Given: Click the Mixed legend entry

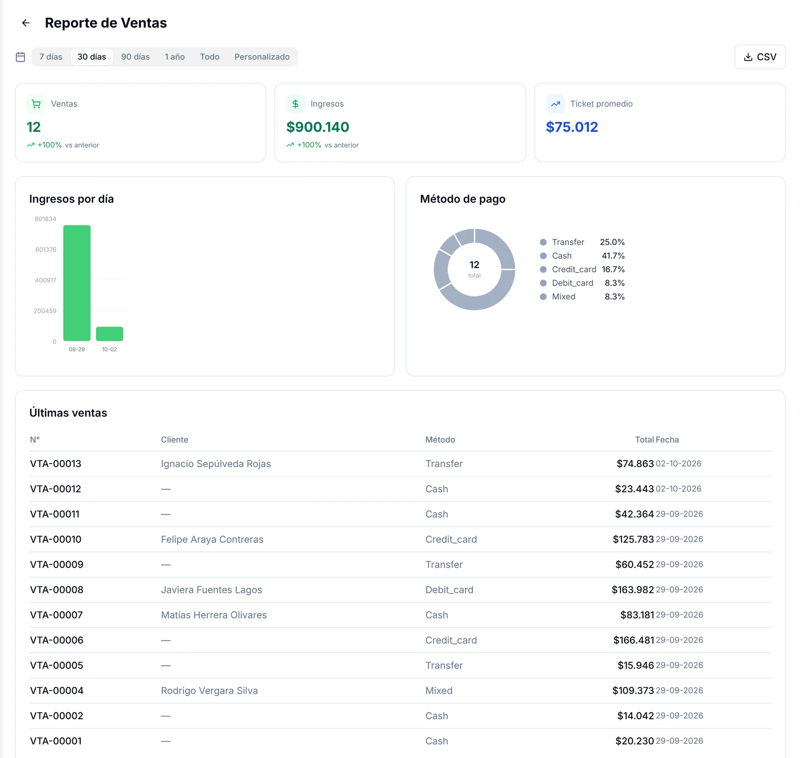Looking at the screenshot, I should tap(582, 296).
